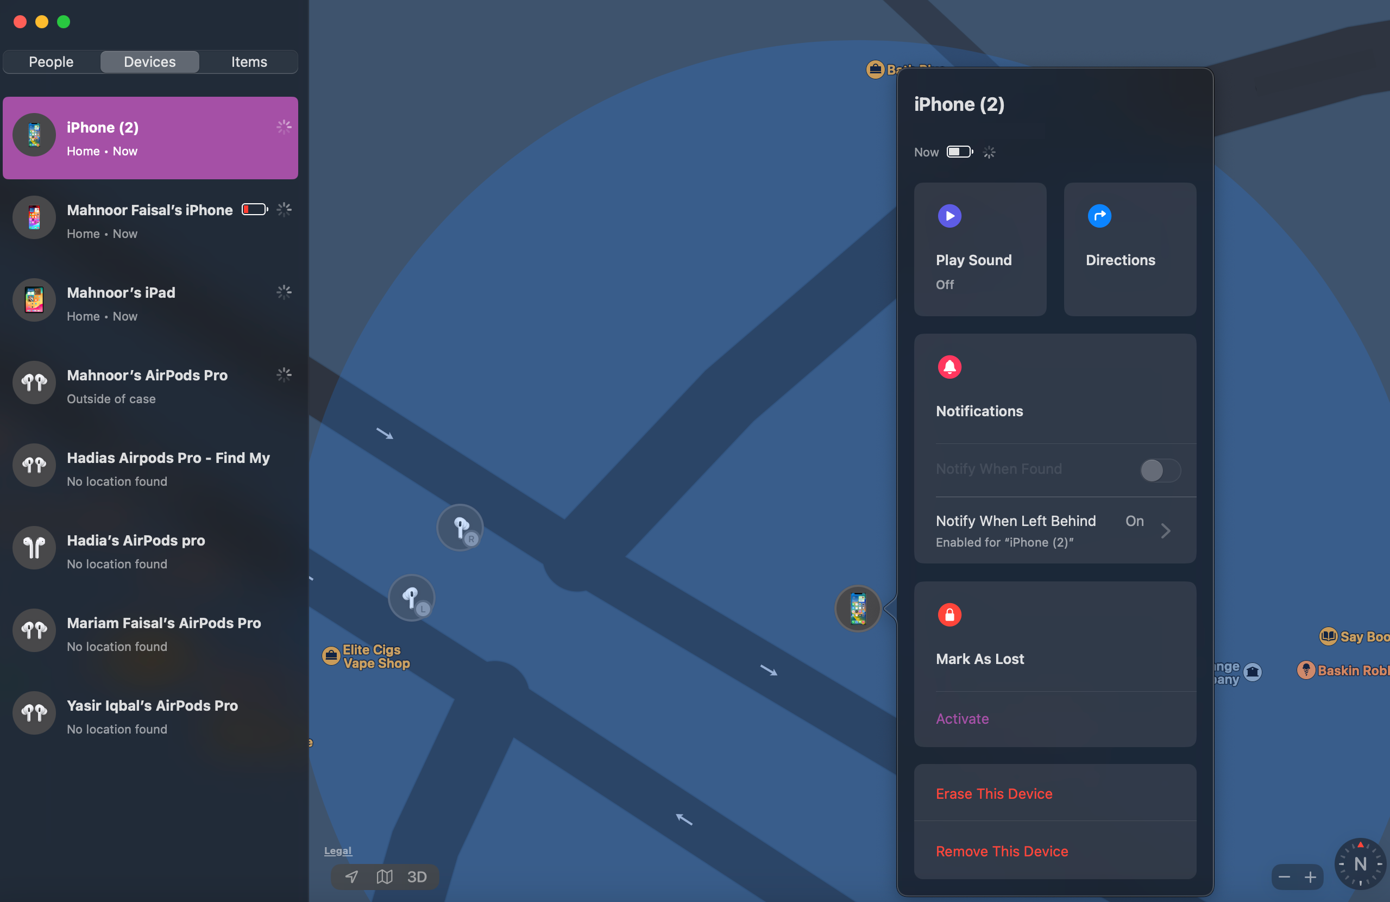Click the iPhone pin on the map
The height and width of the screenshot is (902, 1390).
click(858, 608)
